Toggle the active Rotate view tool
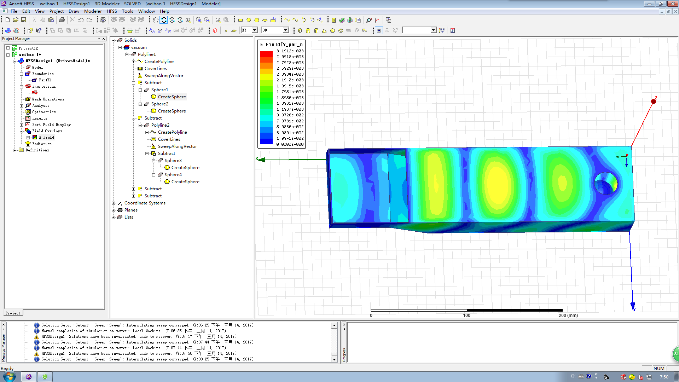Screen dimensions: 679x382 [164, 20]
